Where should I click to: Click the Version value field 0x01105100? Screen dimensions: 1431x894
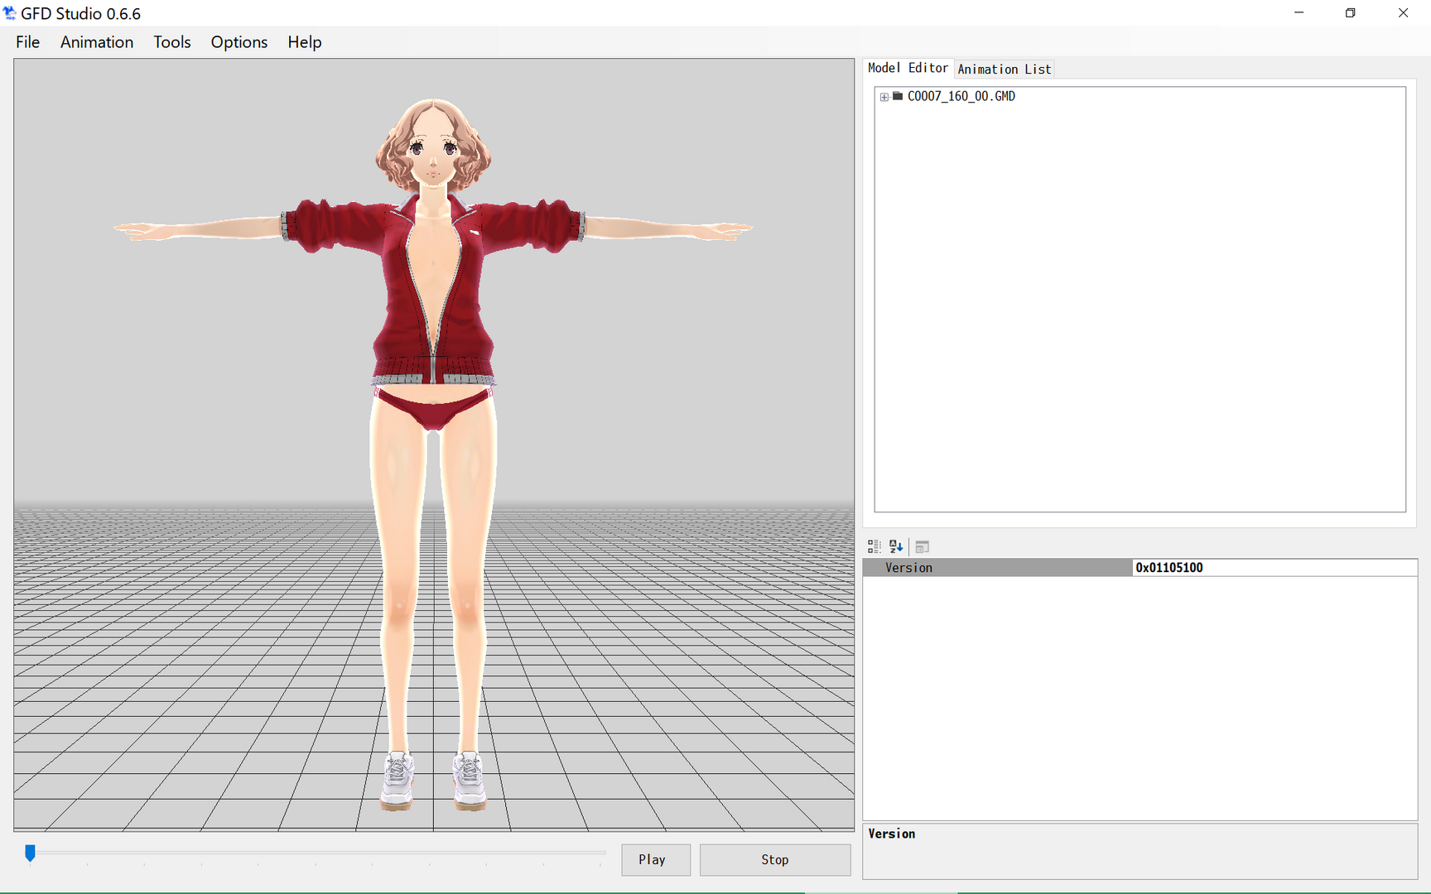coord(1274,568)
